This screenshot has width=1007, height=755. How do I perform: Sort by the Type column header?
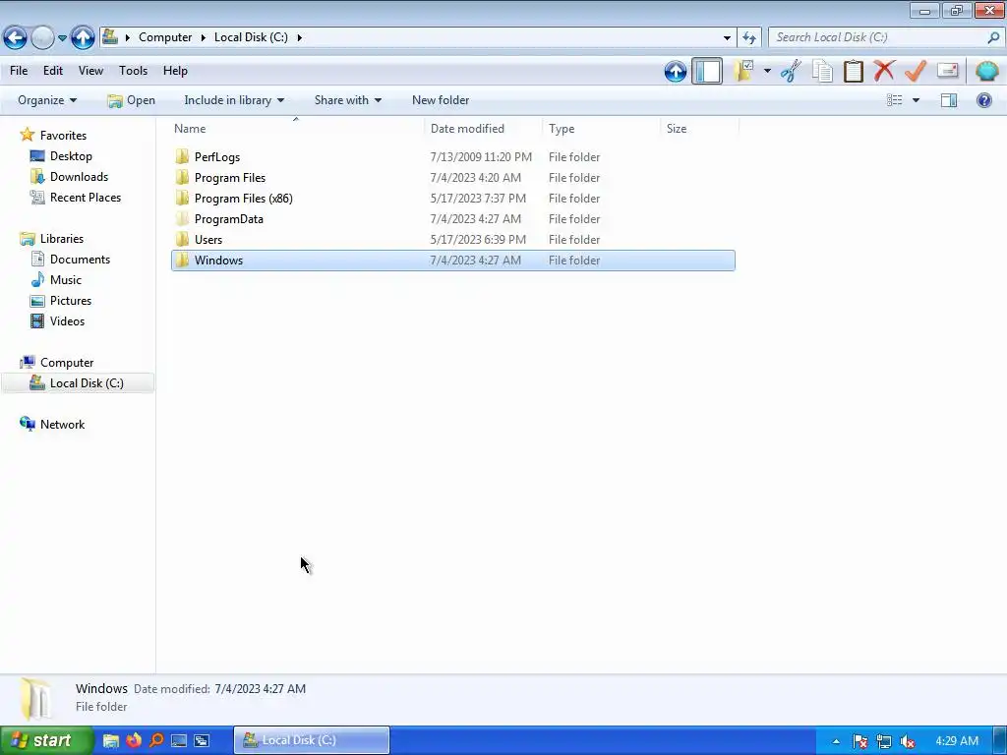601,129
